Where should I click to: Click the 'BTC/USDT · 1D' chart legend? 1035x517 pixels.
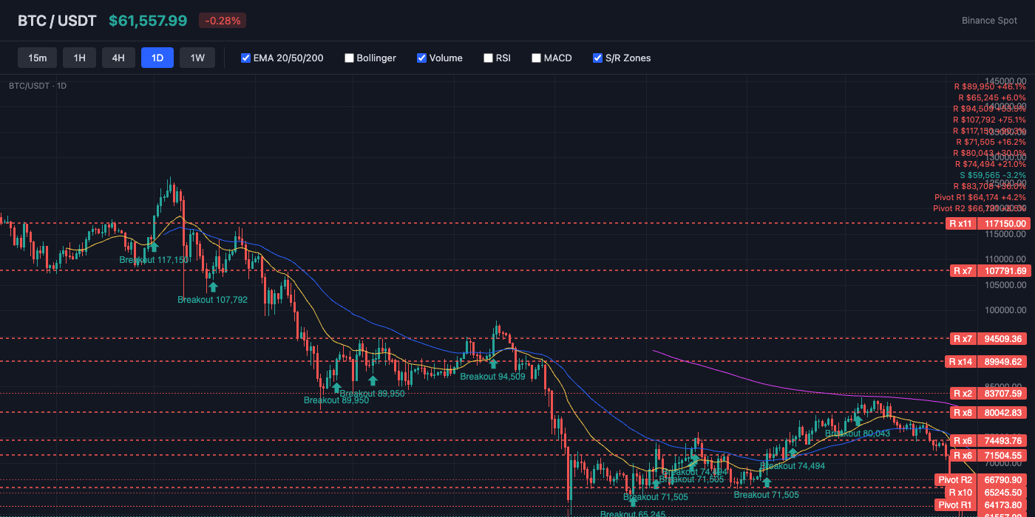click(38, 86)
